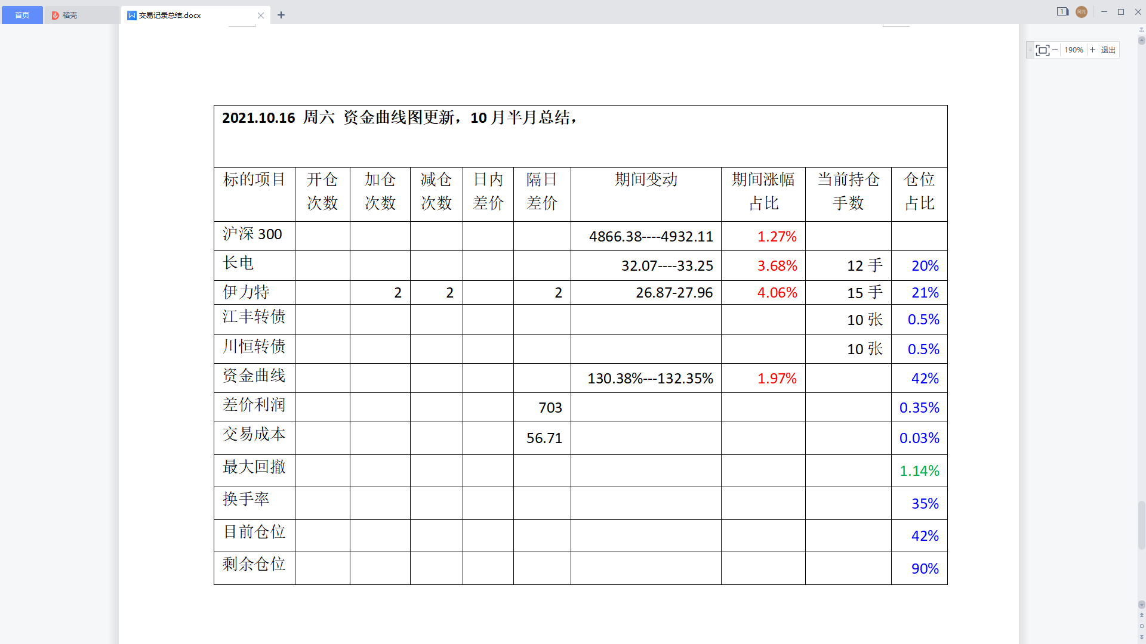This screenshot has height=644, width=1146.
Task: Open a new tab with plus icon
Action: pyautogui.click(x=281, y=15)
